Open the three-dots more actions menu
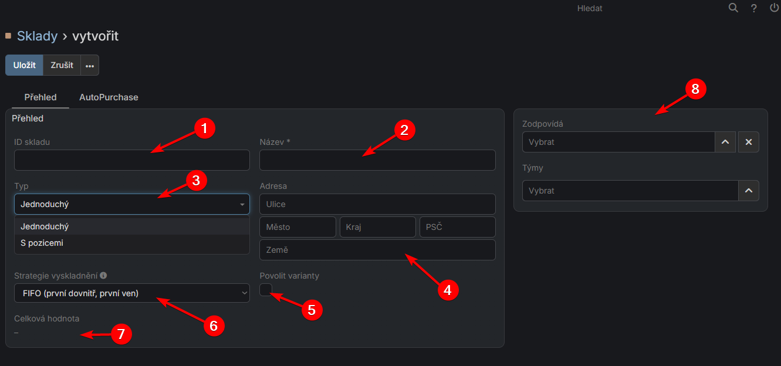The image size is (781, 366). pyautogui.click(x=90, y=66)
